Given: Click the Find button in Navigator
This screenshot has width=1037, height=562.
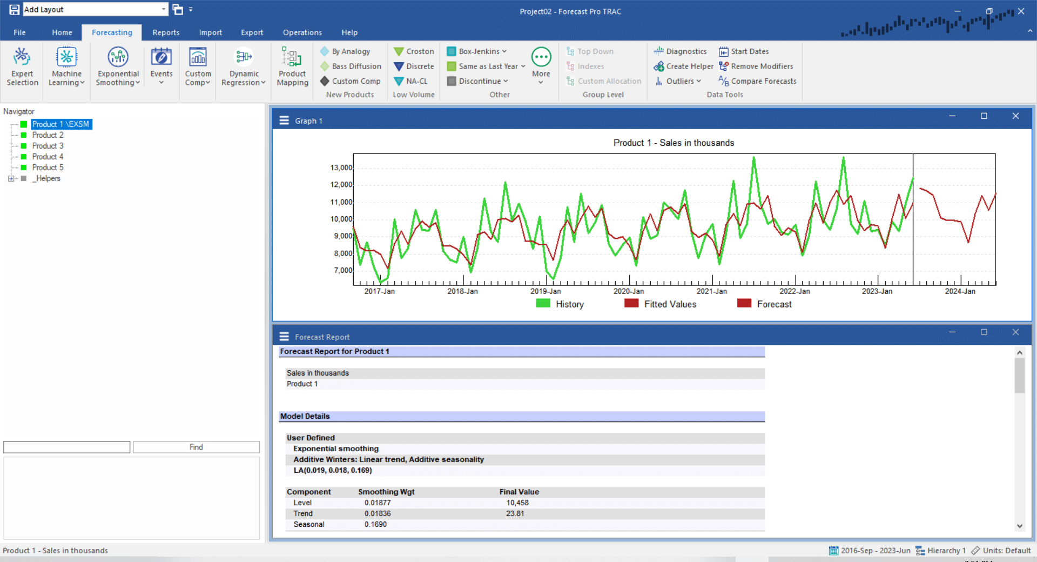Looking at the screenshot, I should click(196, 447).
